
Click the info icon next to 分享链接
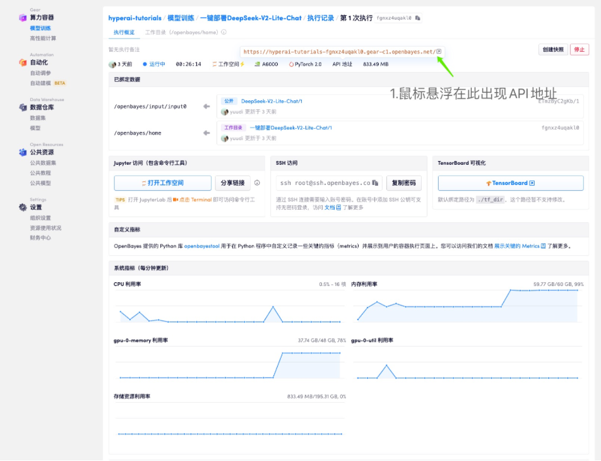pos(257,183)
